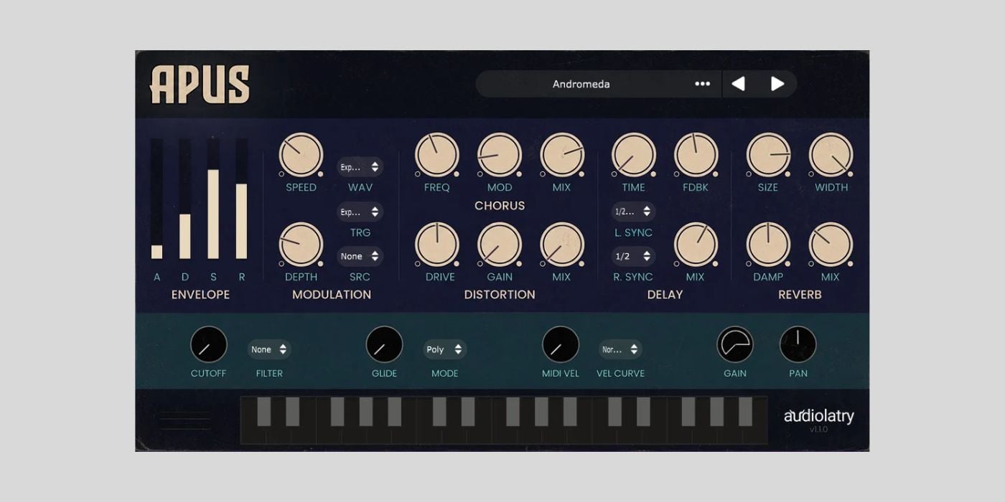Viewport: 1005px width, 502px height.
Task: Click the Distortion MIX knob
Action: (562, 245)
